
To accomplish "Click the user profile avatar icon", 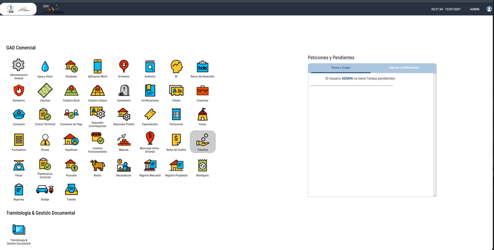I will click(x=489, y=9).
